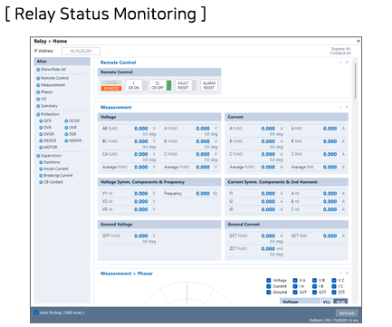The height and width of the screenshot is (327, 392).
Task: Click the bullet icon beside Breaking Current
Action: [41, 176]
